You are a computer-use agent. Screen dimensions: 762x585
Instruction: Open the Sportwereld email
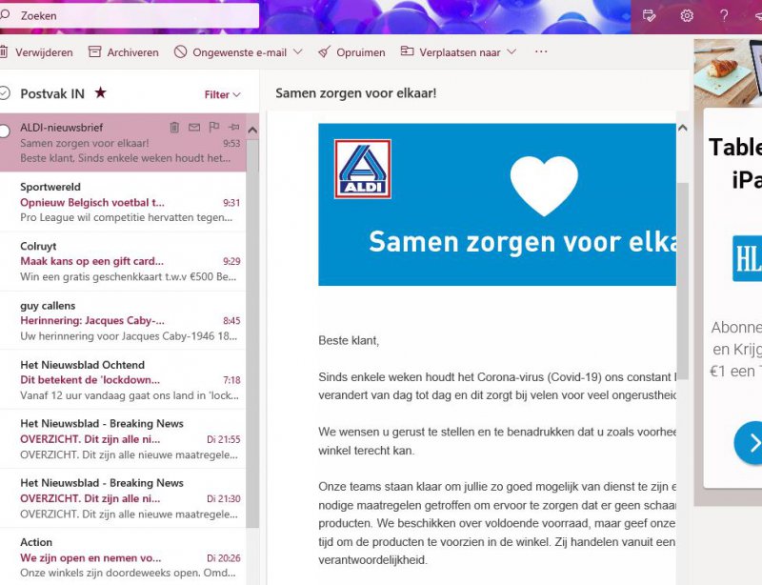(x=124, y=202)
